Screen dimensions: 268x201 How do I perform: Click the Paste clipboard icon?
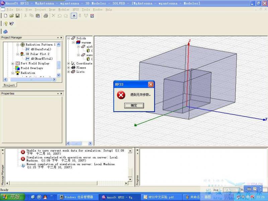coord(38,16)
